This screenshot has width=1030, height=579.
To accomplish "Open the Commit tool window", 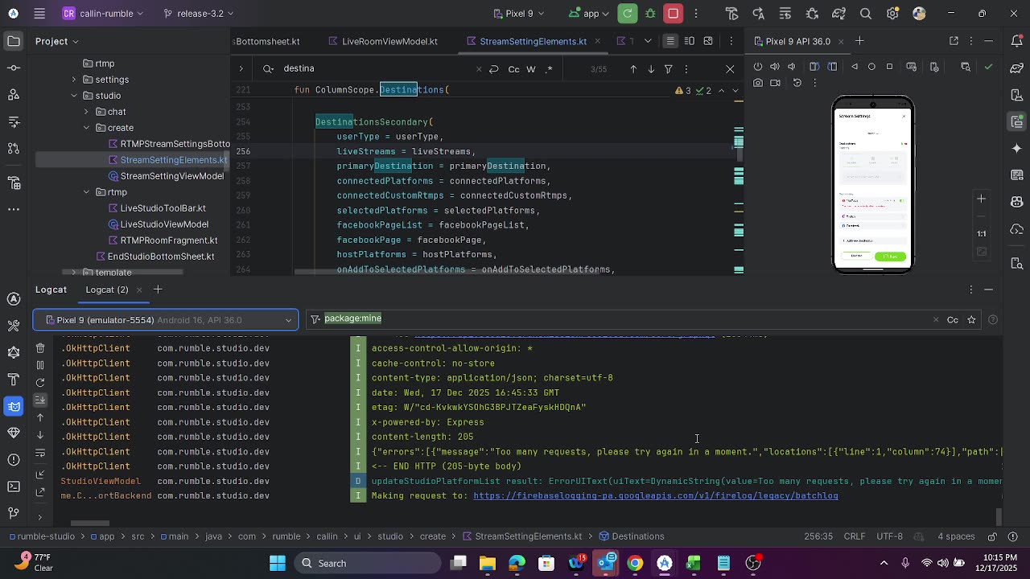I will point(14,68).
